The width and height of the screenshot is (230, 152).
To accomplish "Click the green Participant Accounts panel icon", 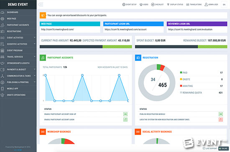I will click(43, 57).
